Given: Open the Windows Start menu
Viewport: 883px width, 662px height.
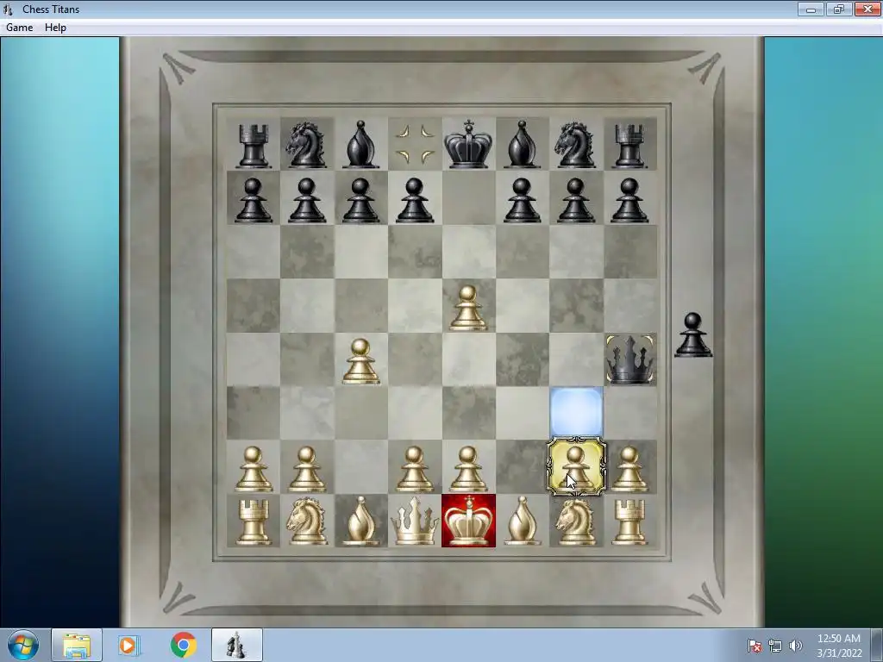Looking at the screenshot, I should pyautogui.click(x=22, y=645).
